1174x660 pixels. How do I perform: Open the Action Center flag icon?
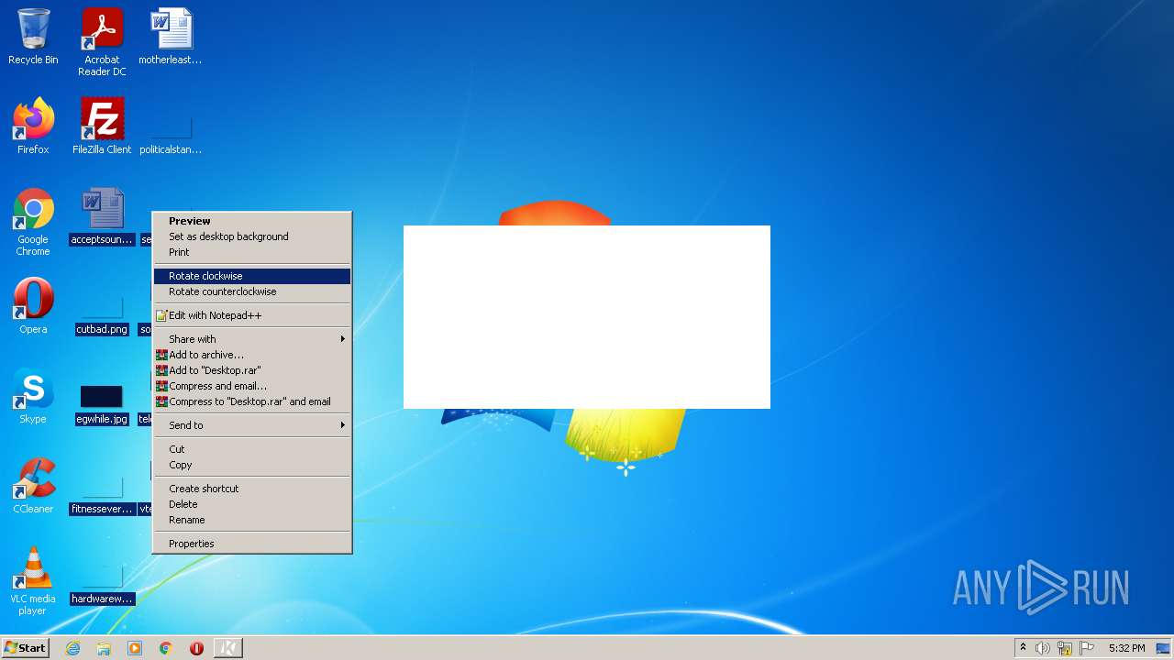coord(1087,648)
